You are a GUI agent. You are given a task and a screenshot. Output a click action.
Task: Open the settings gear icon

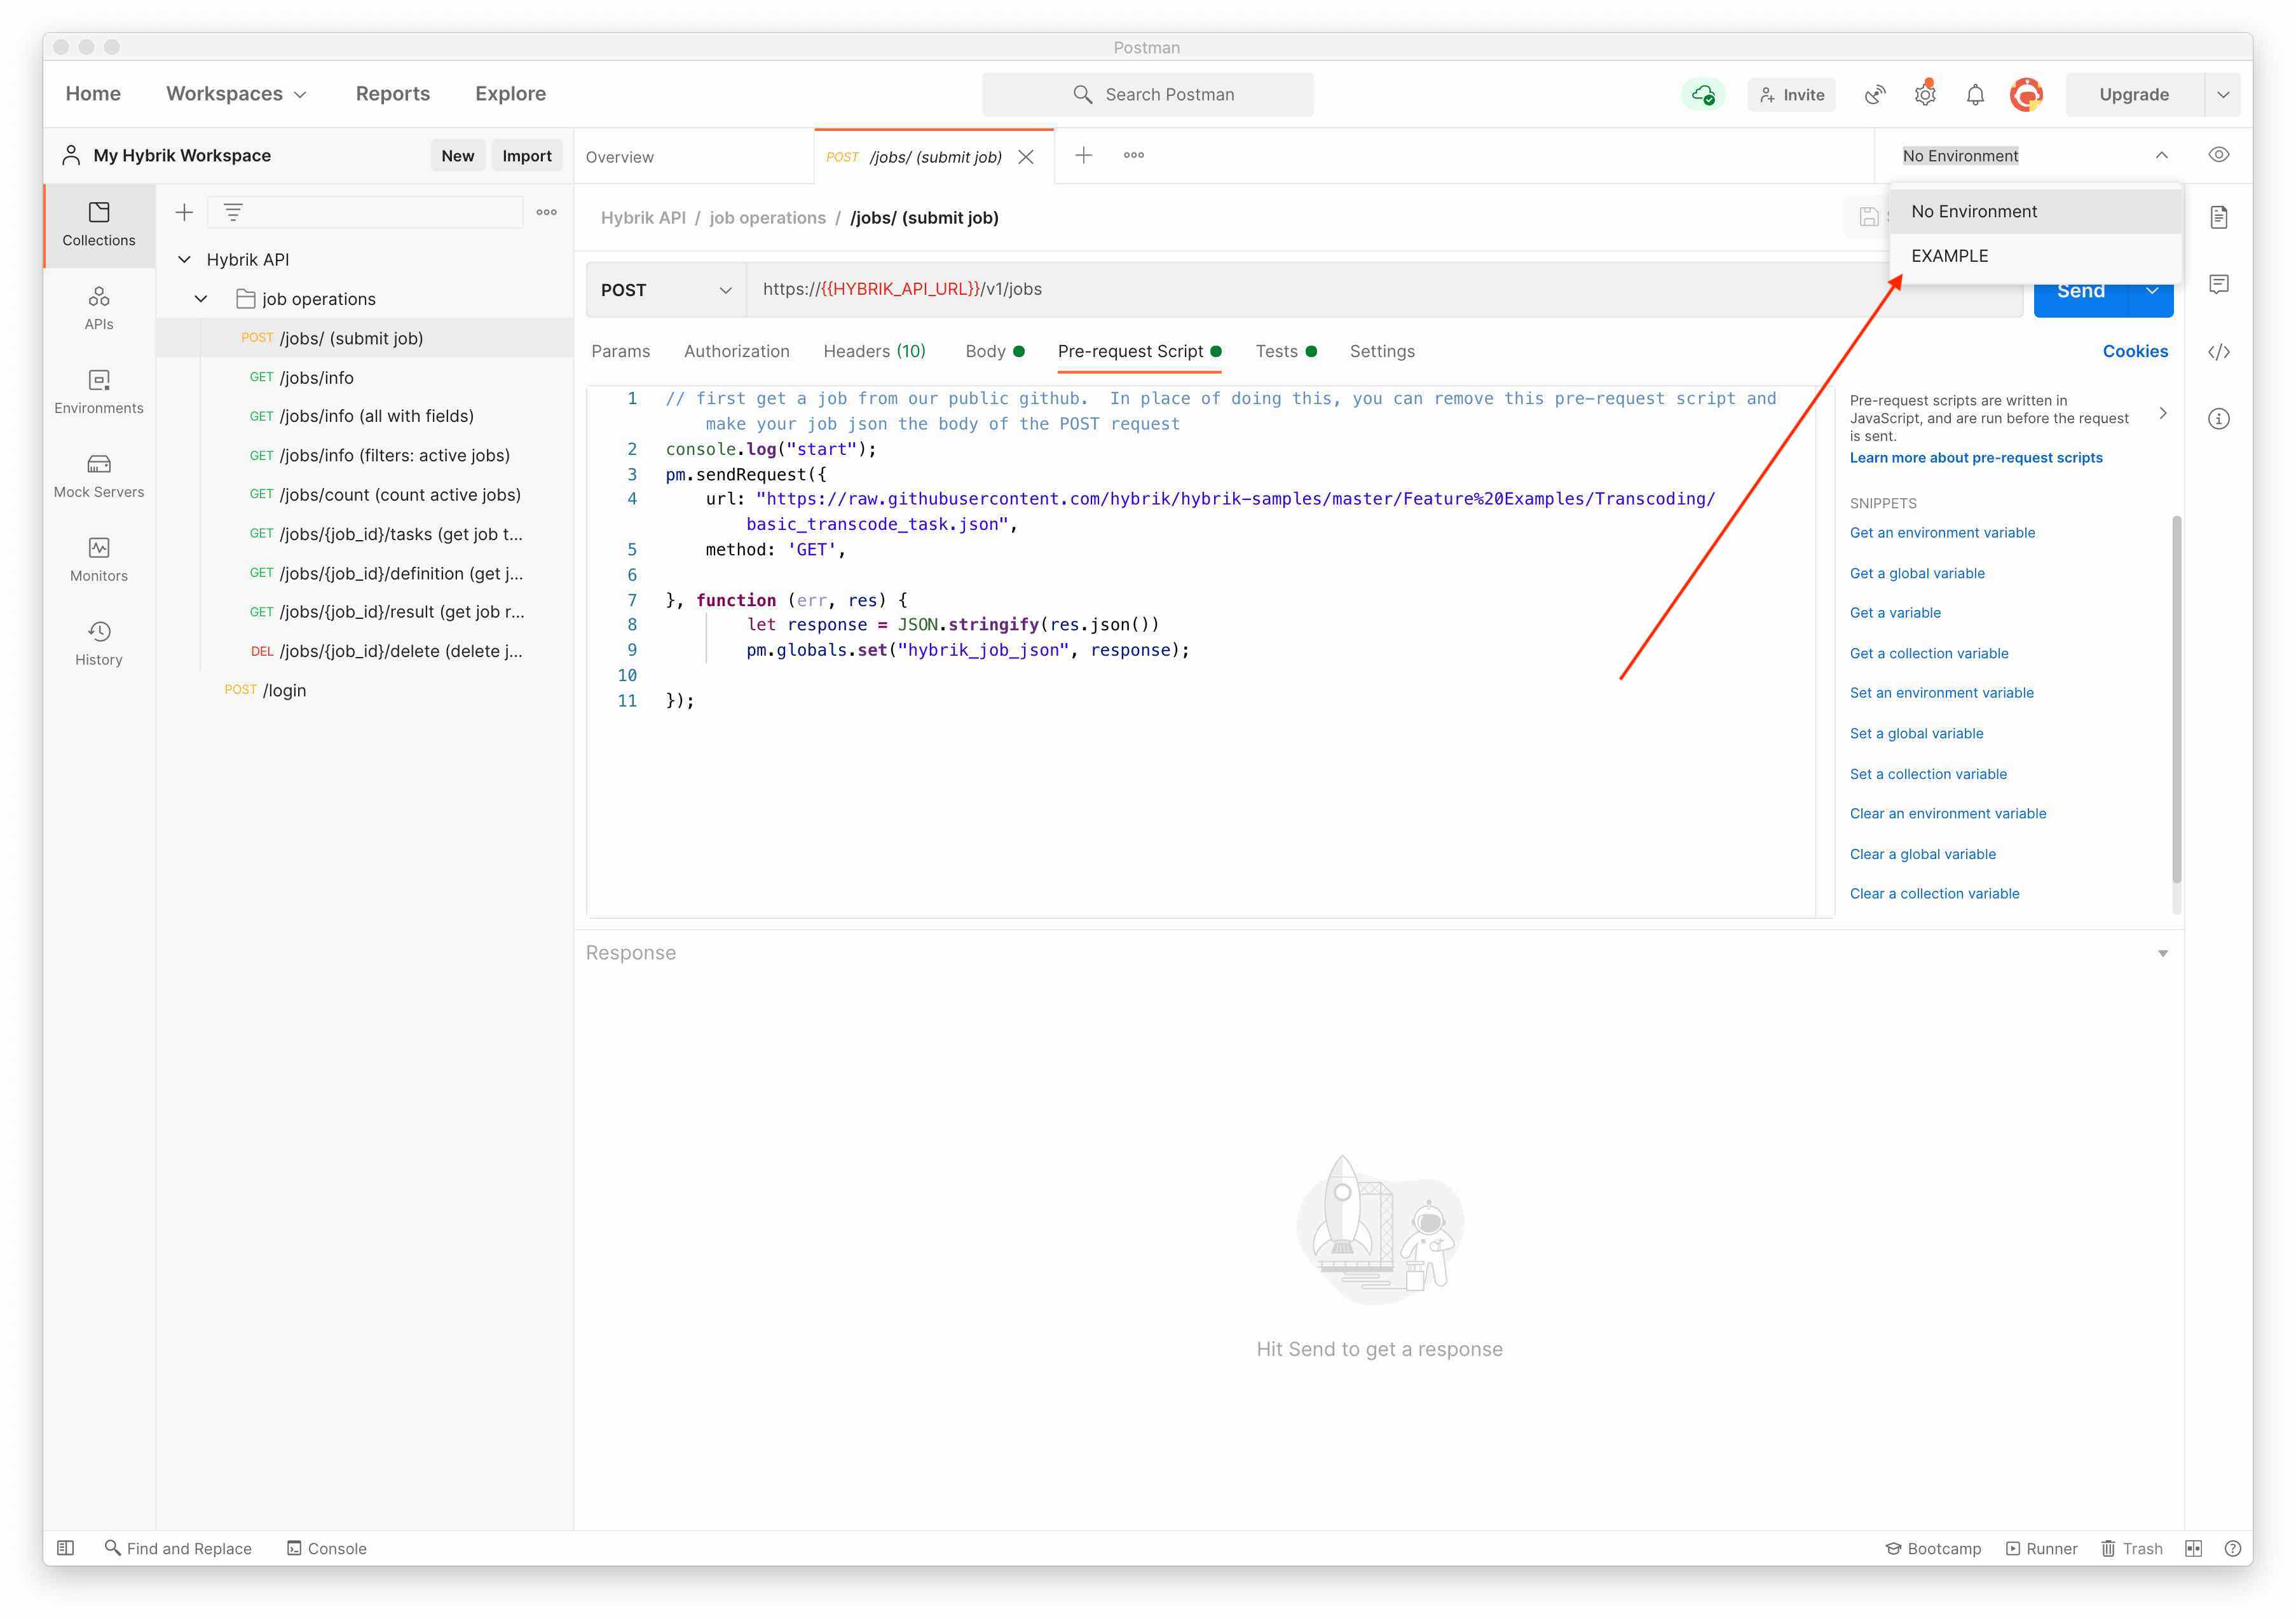coord(1924,94)
